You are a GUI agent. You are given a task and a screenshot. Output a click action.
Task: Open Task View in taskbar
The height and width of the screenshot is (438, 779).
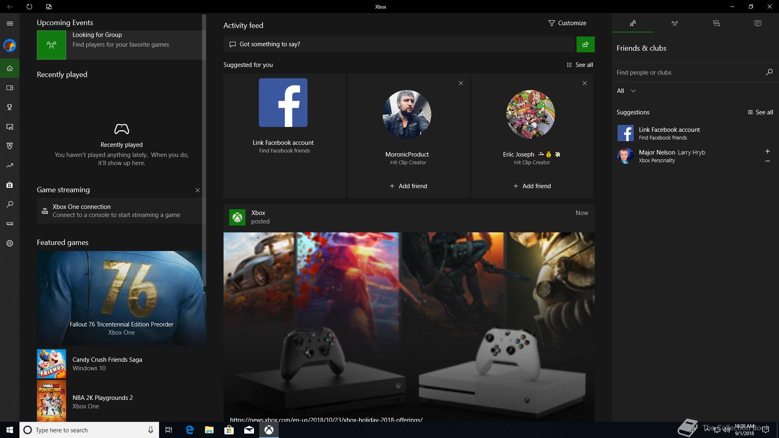(169, 430)
